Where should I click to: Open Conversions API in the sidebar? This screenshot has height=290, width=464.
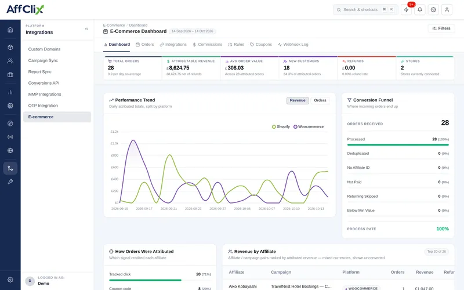57,83
